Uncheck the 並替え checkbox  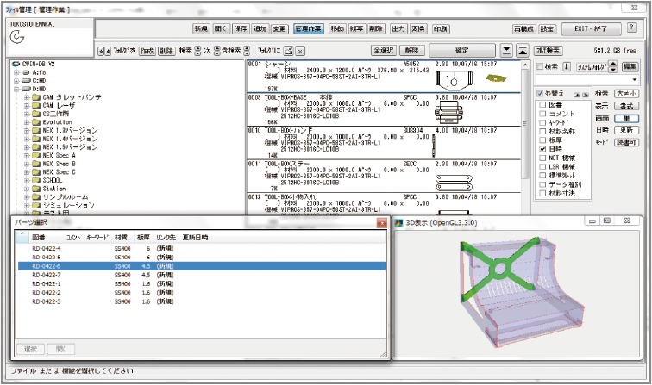pos(540,93)
